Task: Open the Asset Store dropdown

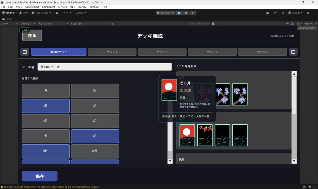Action: click(41, 13)
